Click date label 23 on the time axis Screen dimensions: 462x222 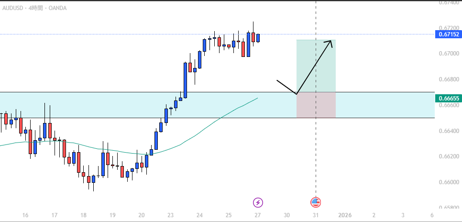coord(170,216)
